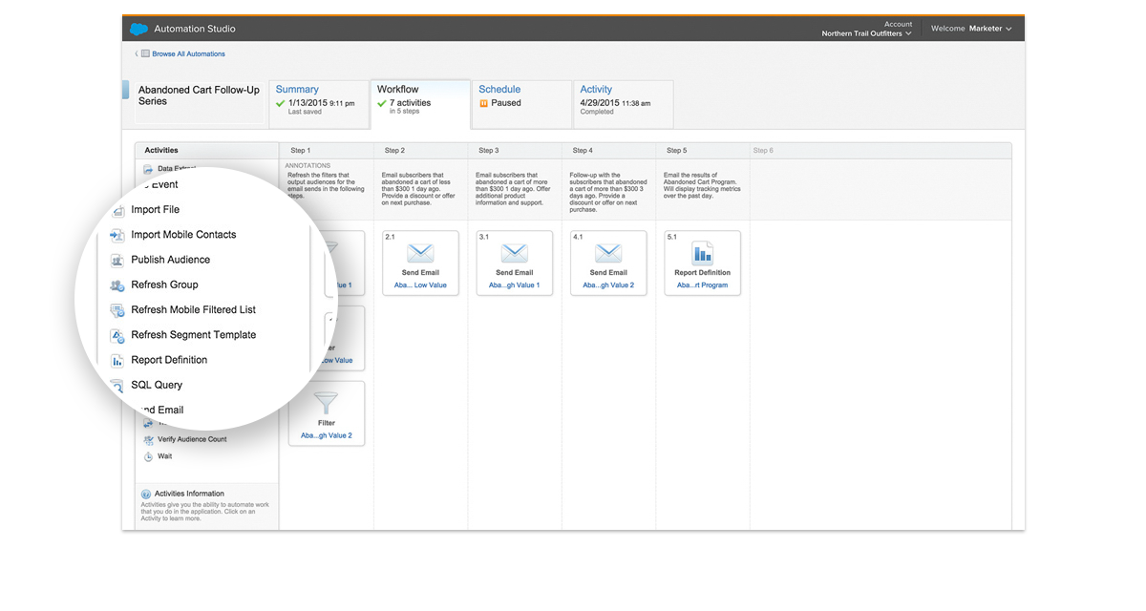The height and width of the screenshot is (611, 1146).
Task: Select the Filter funnel icon for Value 2
Action: click(327, 404)
